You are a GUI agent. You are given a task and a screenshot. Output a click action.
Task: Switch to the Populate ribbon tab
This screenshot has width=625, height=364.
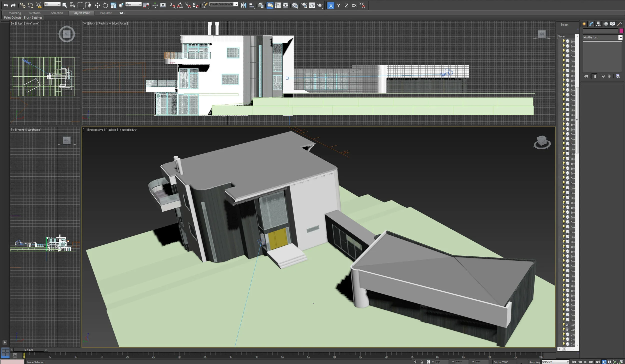click(106, 13)
